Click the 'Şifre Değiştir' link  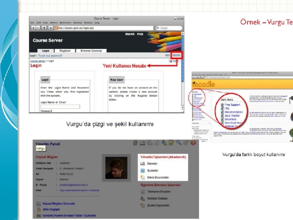point(51,209)
